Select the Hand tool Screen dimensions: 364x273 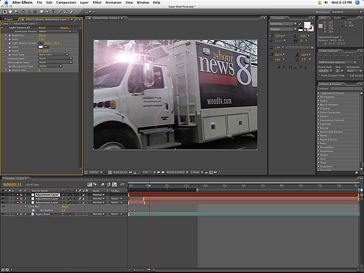[x=11, y=12]
